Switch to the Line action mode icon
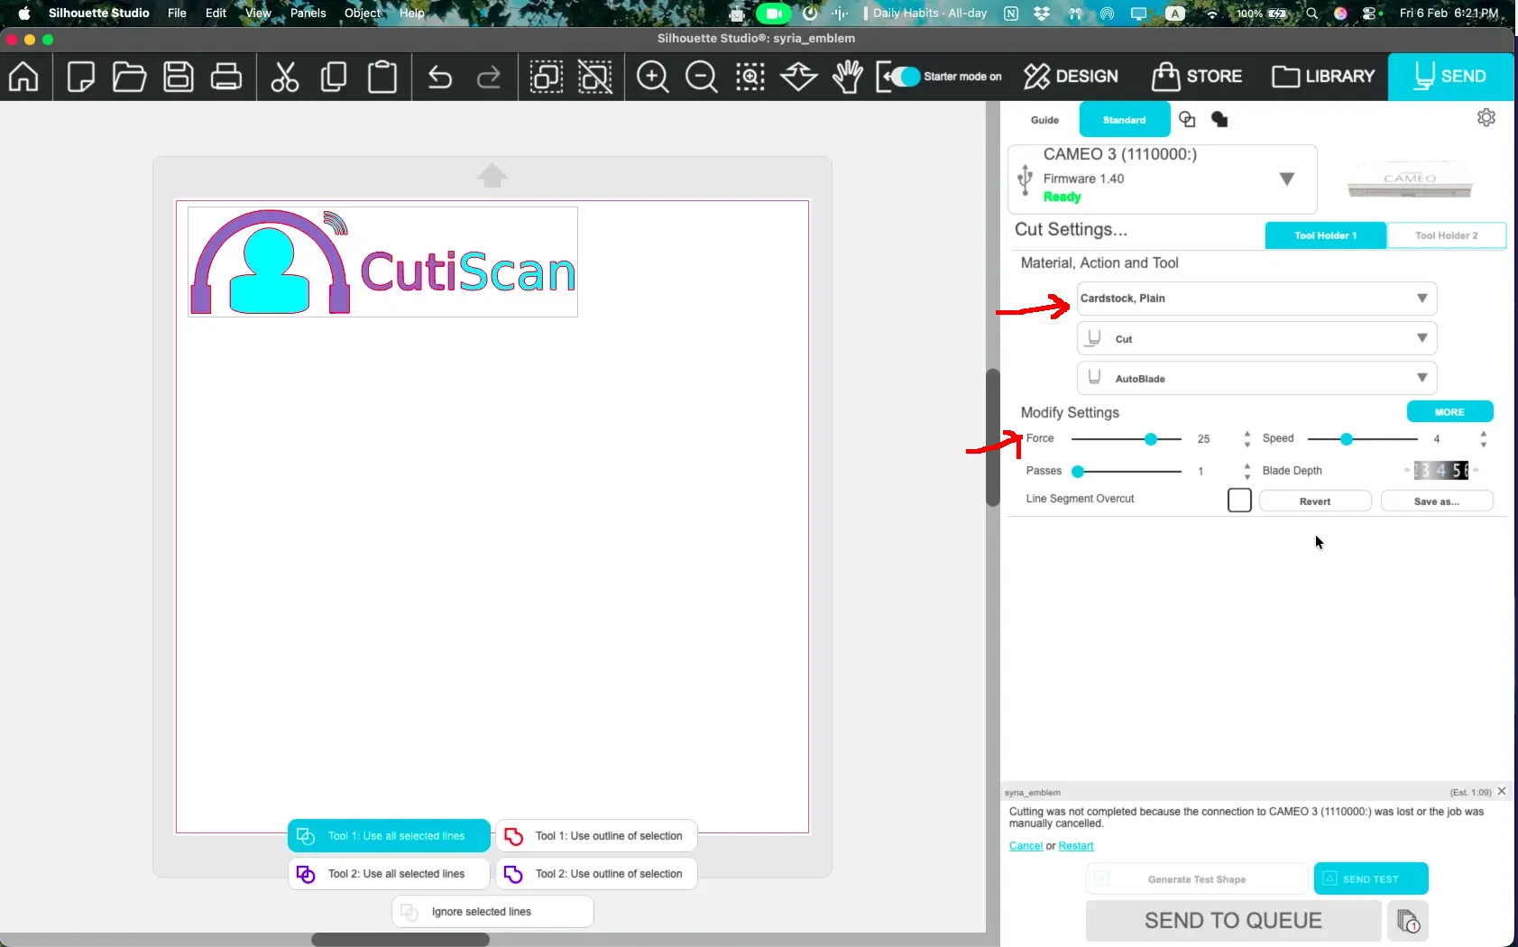Screen dimensions: 1518x947 (1187, 119)
